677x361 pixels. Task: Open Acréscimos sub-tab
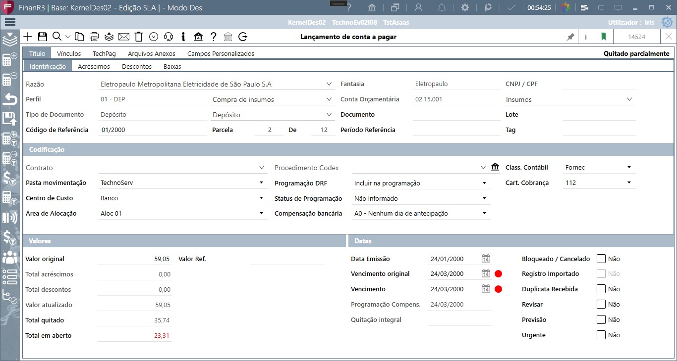pyautogui.click(x=94, y=66)
